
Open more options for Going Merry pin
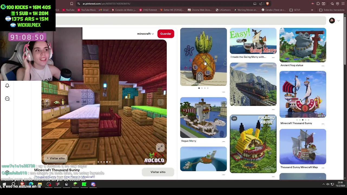273,57
